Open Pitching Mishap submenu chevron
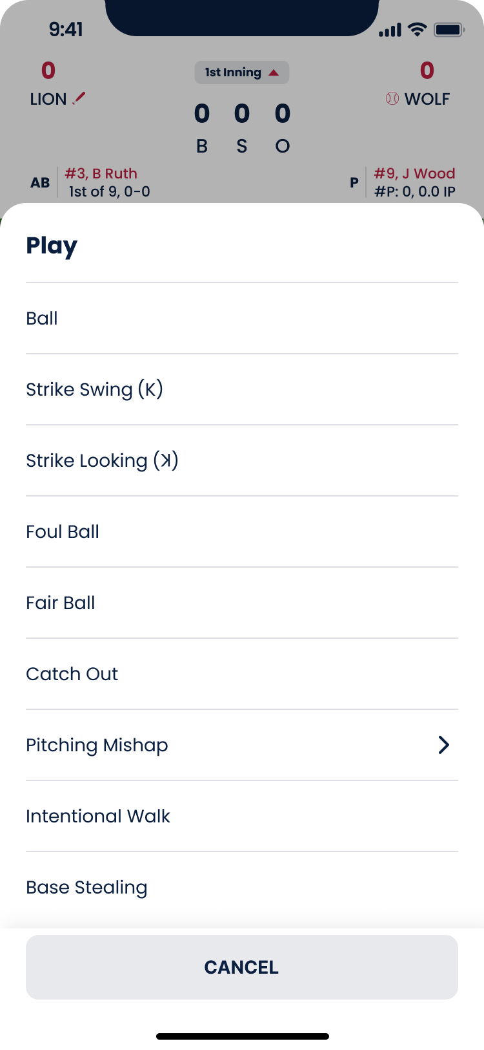Screen dimensions: 484x1050 click(443, 745)
